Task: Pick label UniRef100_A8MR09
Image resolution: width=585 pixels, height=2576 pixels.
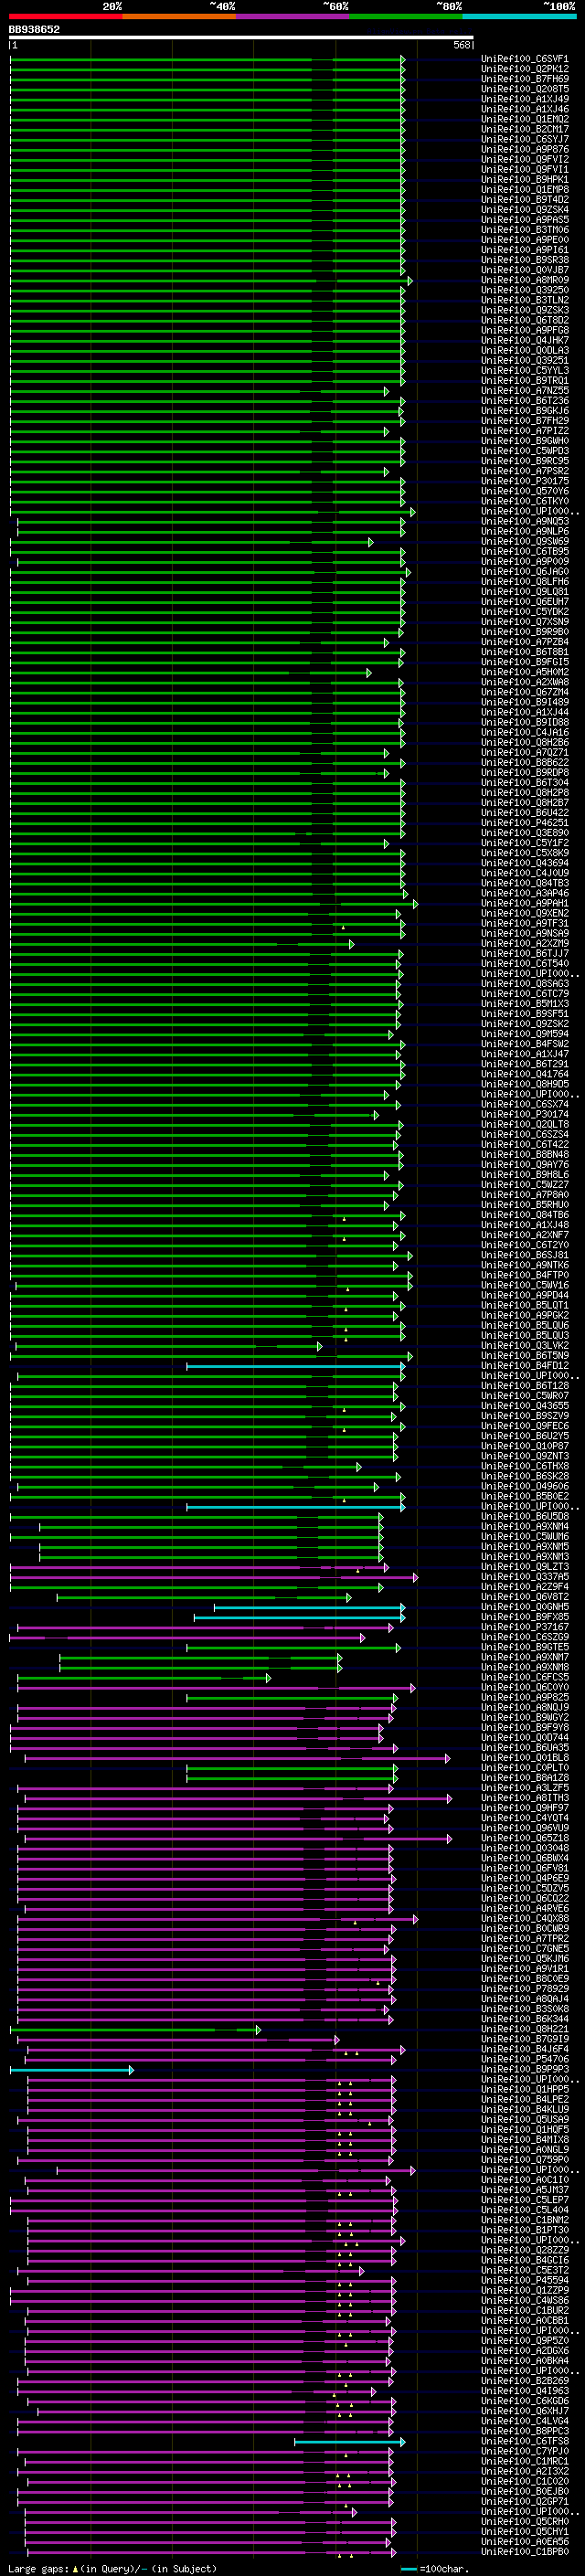Action: 525,280
